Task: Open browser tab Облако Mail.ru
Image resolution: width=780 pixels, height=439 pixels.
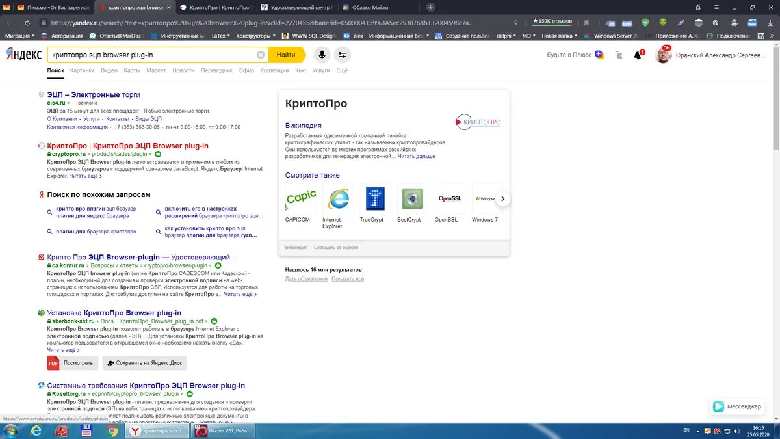Action: [x=378, y=7]
